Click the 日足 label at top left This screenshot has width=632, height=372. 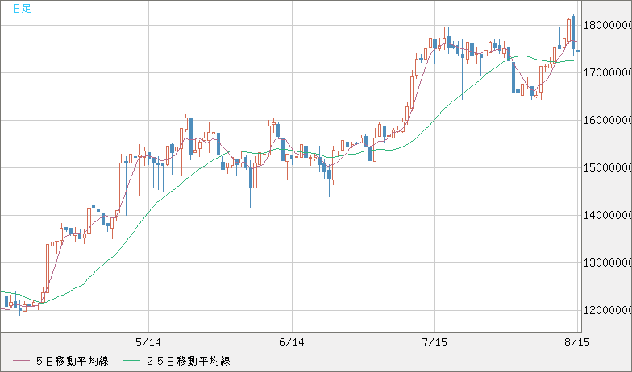22,8
